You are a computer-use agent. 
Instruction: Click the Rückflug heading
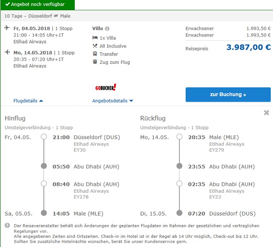pyautogui.click(x=153, y=118)
